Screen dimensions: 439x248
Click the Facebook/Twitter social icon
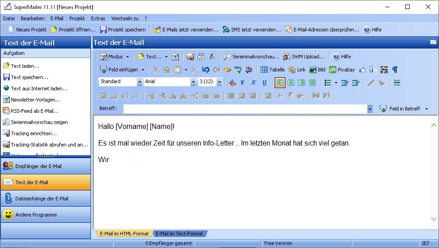click(x=373, y=70)
